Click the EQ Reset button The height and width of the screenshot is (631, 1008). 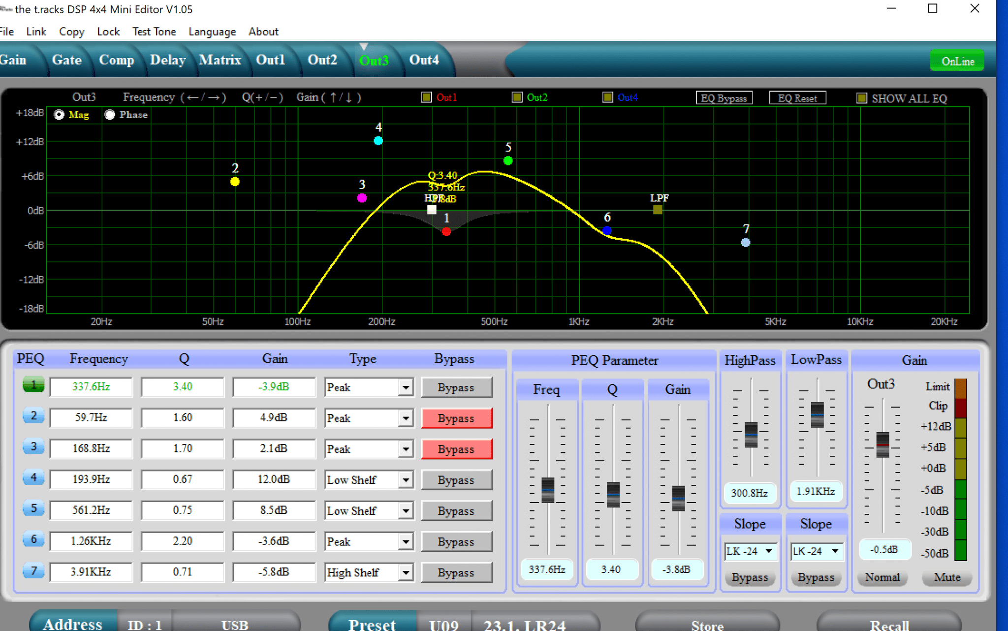pyautogui.click(x=797, y=98)
